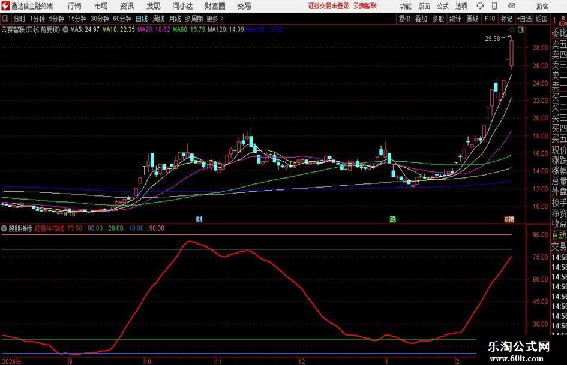Viewport: 567px width, 365px height.
Task: Open dropdown arrow beside 股朋指标
Action: 4,228
